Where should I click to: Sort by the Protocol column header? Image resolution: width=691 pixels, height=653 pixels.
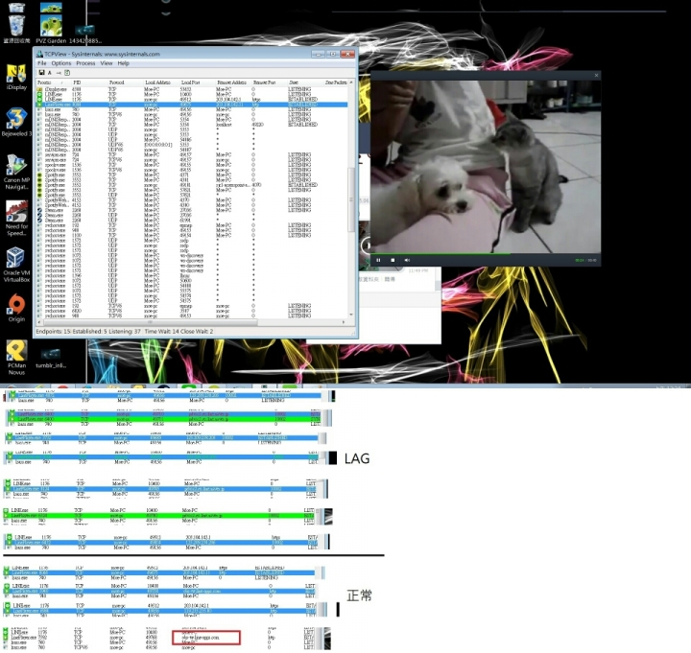coord(125,82)
